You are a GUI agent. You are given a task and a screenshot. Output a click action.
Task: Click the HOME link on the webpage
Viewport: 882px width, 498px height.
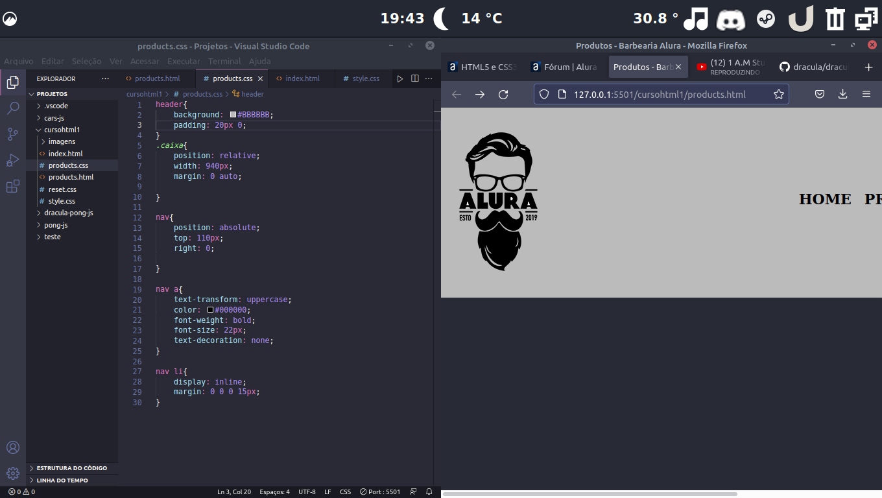(825, 199)
